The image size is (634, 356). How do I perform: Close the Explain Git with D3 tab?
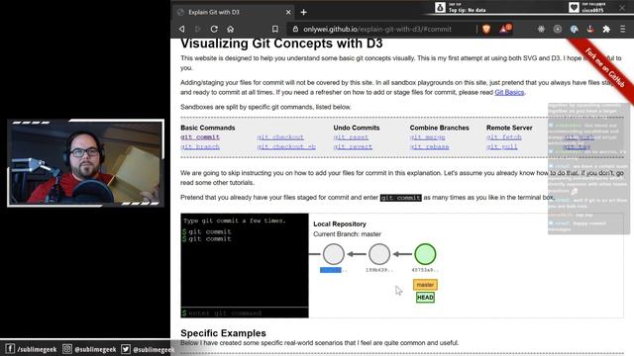(288, 12)
